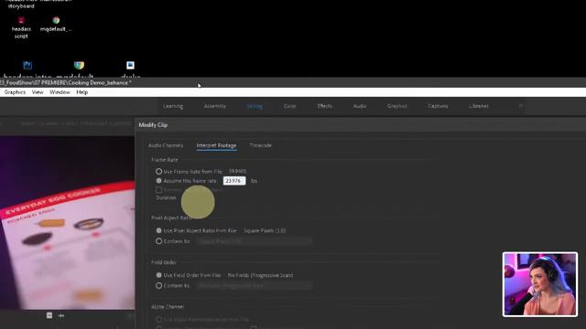Switch to the Timecode tab

260,145
